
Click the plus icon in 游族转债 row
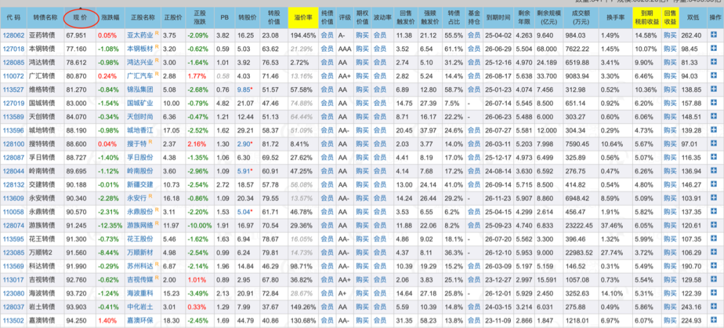714,225
